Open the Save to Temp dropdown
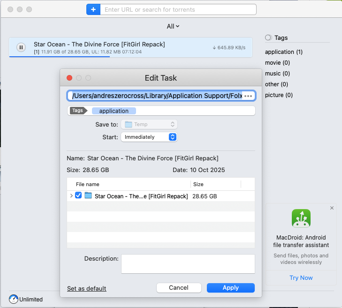This screenshot has width=342, height=308. (x=149, y=124)
